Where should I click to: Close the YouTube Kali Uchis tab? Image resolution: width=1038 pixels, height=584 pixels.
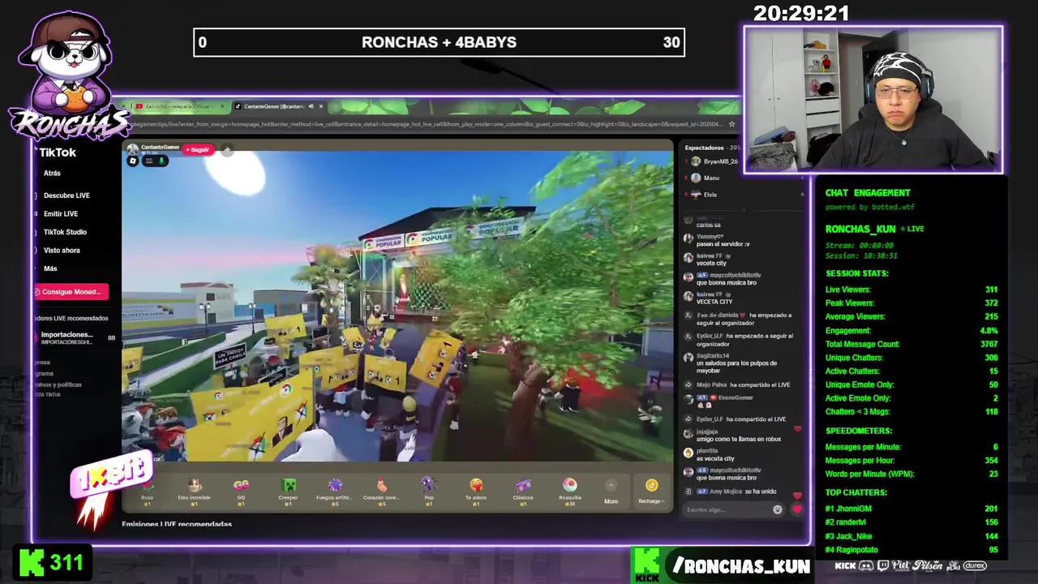point(222,106)
